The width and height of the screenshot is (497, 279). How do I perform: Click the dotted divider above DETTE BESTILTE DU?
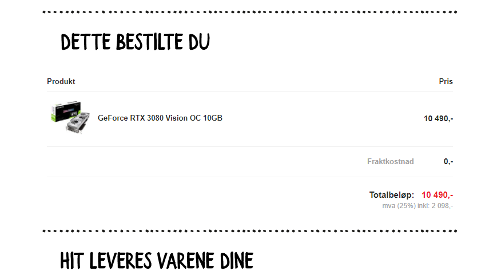click(x=250, y=12)
